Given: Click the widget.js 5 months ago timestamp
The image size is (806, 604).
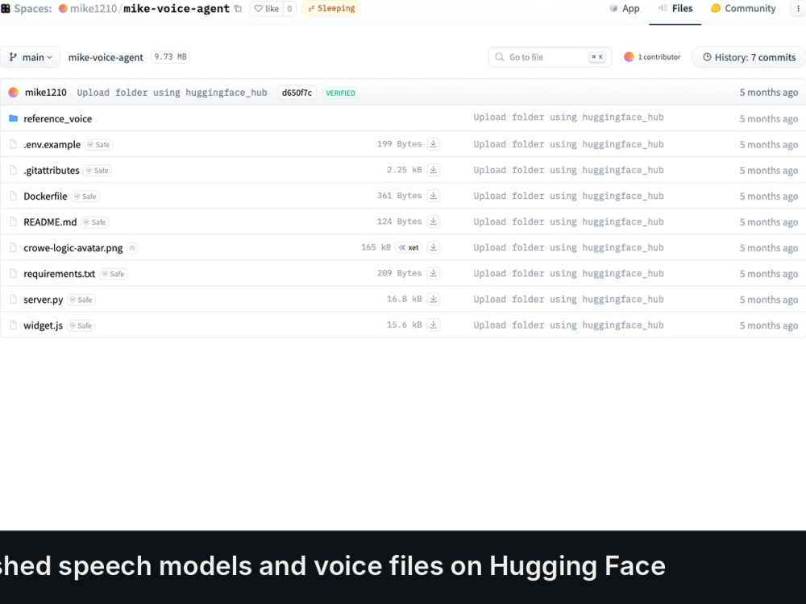Looking at the screenshot, I should coord(768,325).
